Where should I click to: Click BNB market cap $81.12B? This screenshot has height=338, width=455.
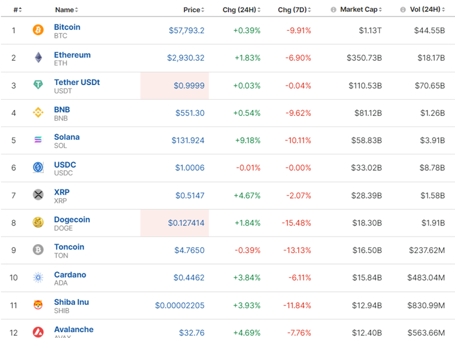tap(368, 112)
